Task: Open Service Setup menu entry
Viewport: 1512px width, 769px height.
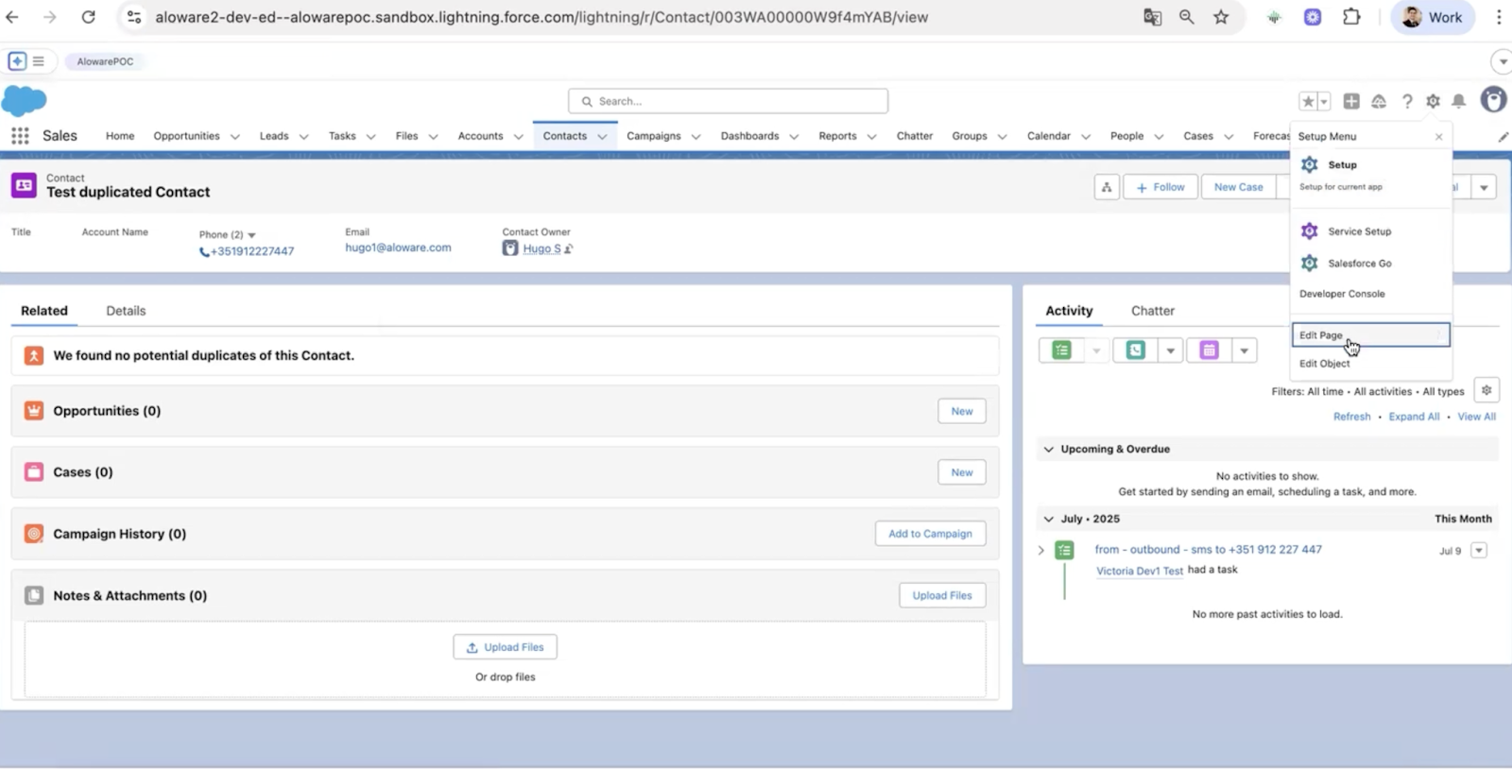Action: (1370, 231)
